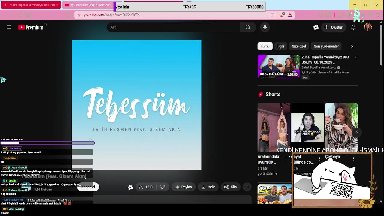This screenshot has height=216, width=384.
Task: Download the video with İndir
Action: [x=208, y=187]
